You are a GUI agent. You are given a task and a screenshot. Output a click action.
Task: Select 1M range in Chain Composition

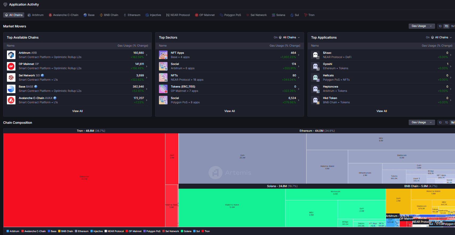[453, 122]
